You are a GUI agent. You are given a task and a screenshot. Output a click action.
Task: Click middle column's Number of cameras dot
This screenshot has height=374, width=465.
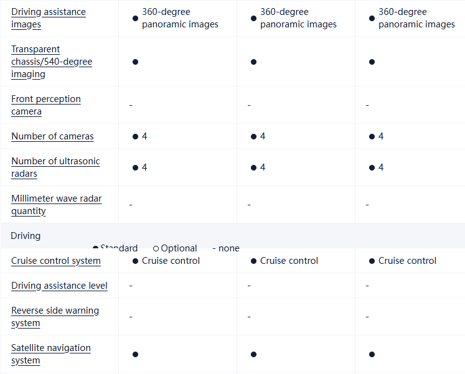(x=253, y=136)
